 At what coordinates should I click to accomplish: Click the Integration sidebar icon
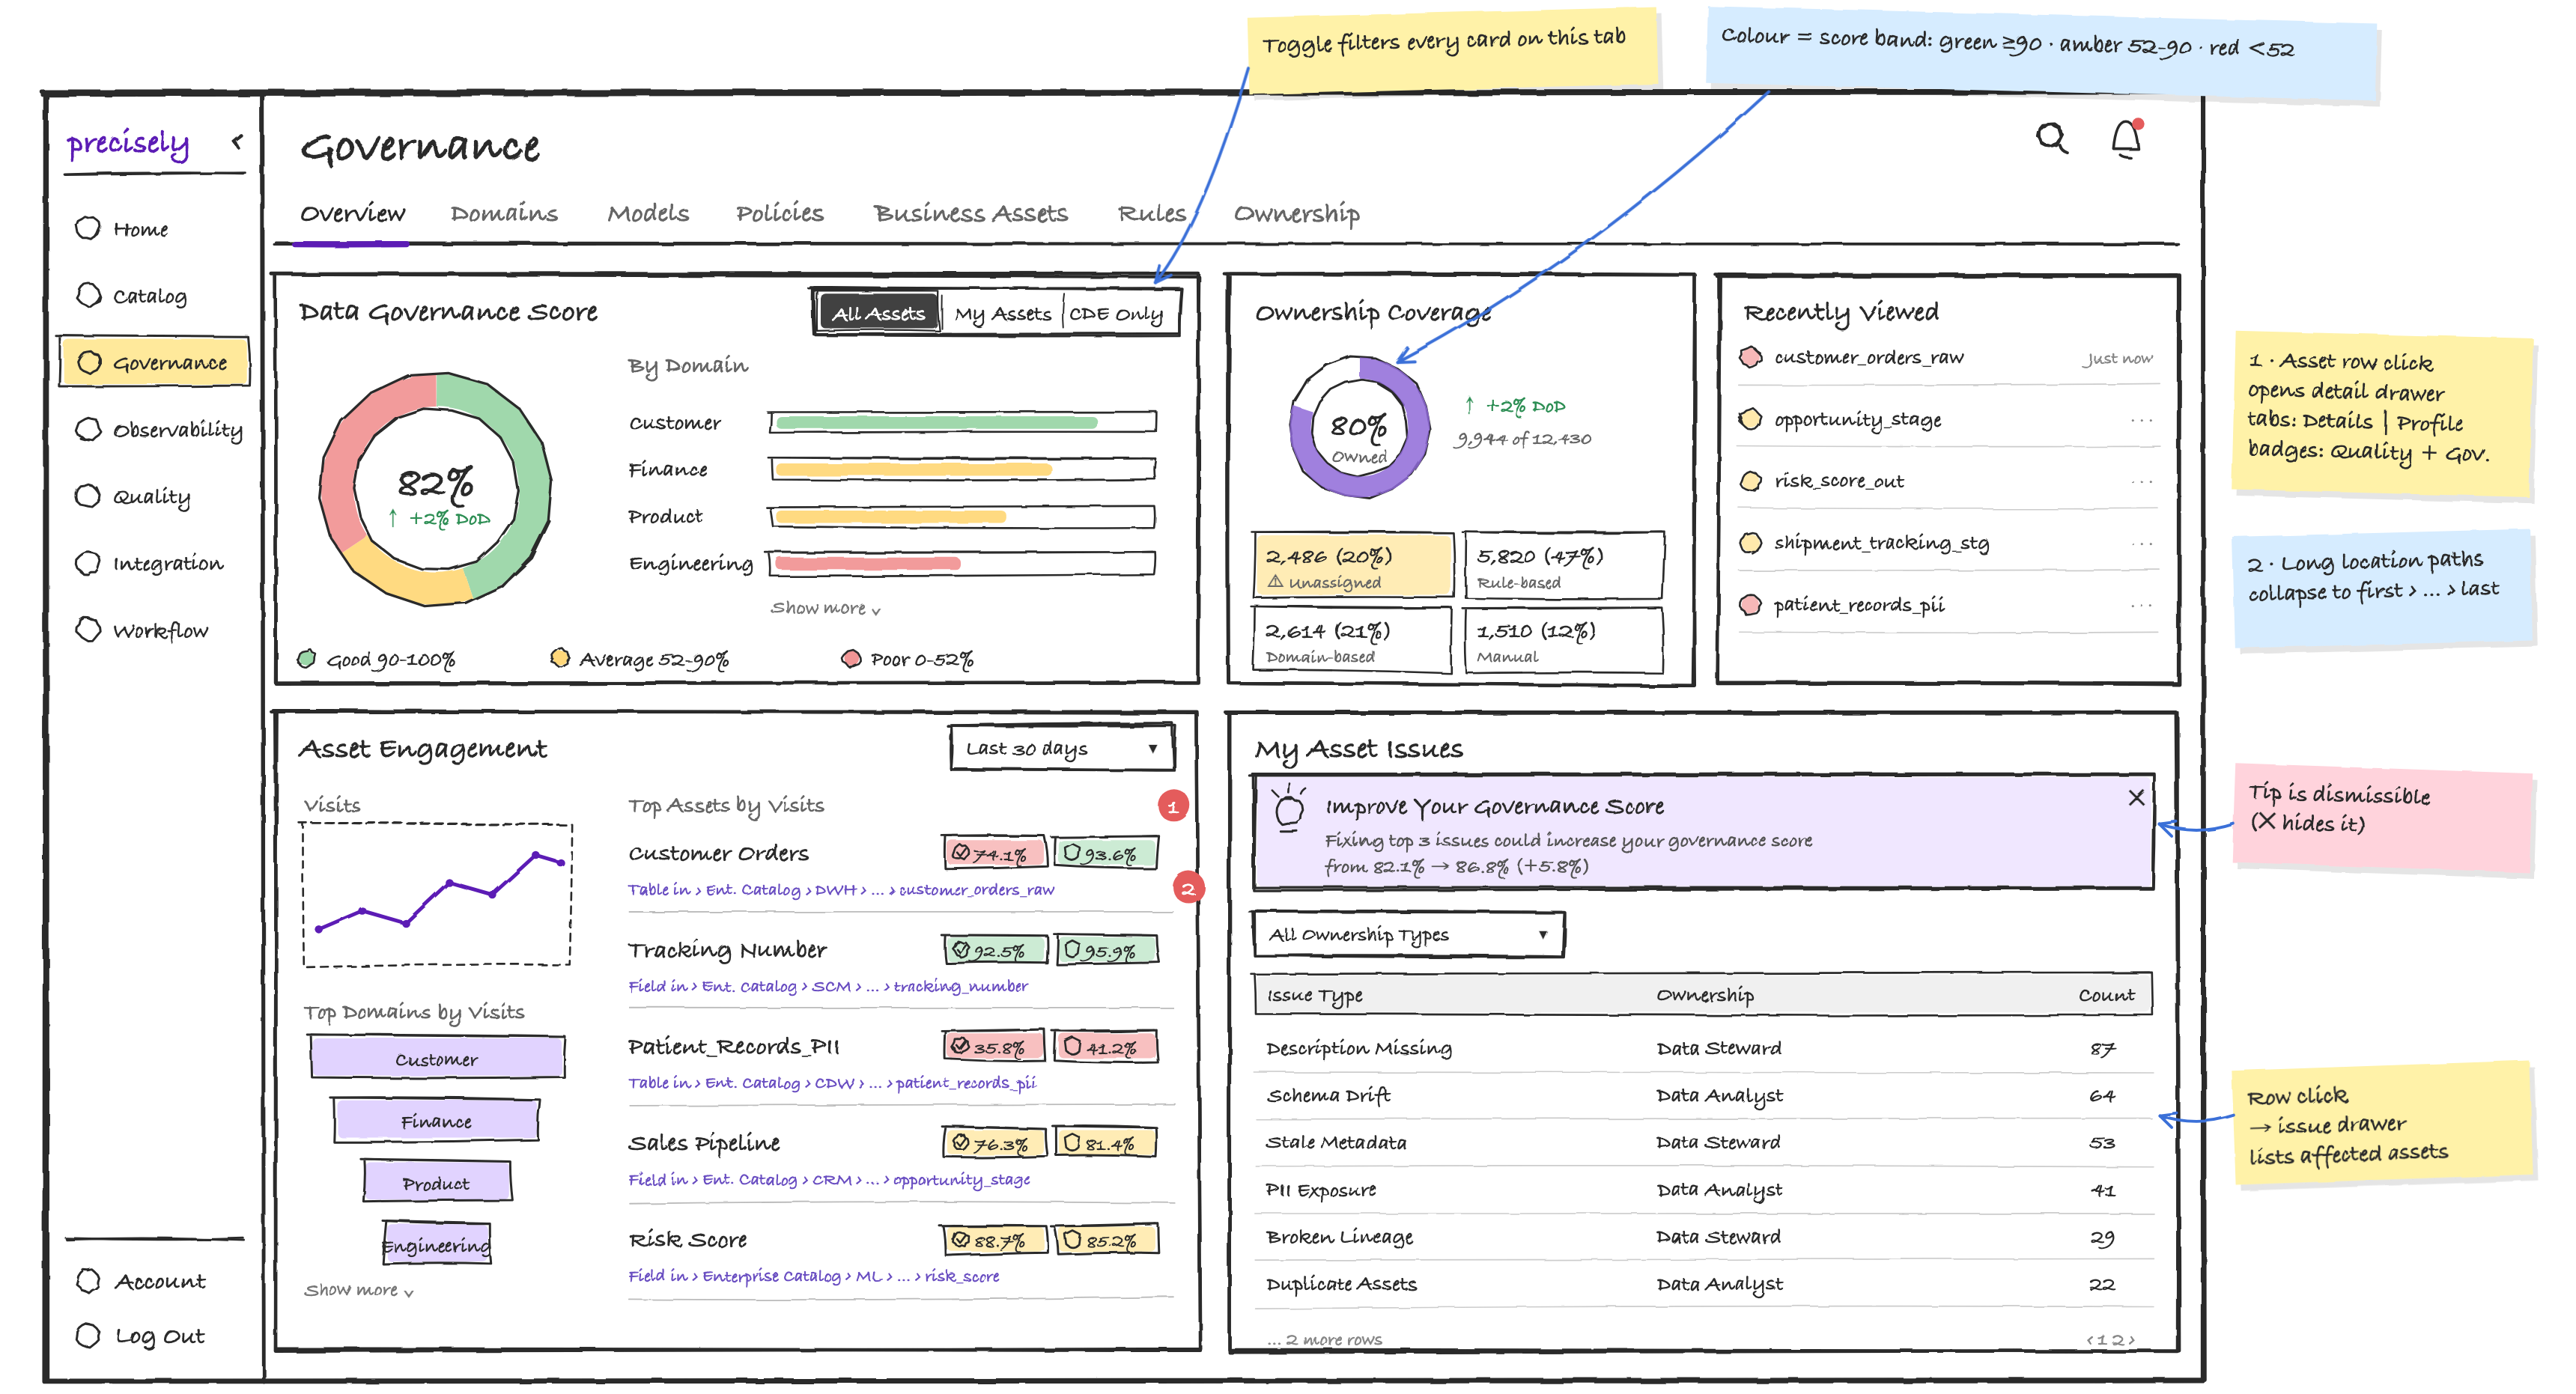pyautogui.click(x=88, y=563)
